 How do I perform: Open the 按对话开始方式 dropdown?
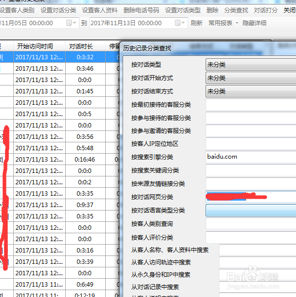251,78
